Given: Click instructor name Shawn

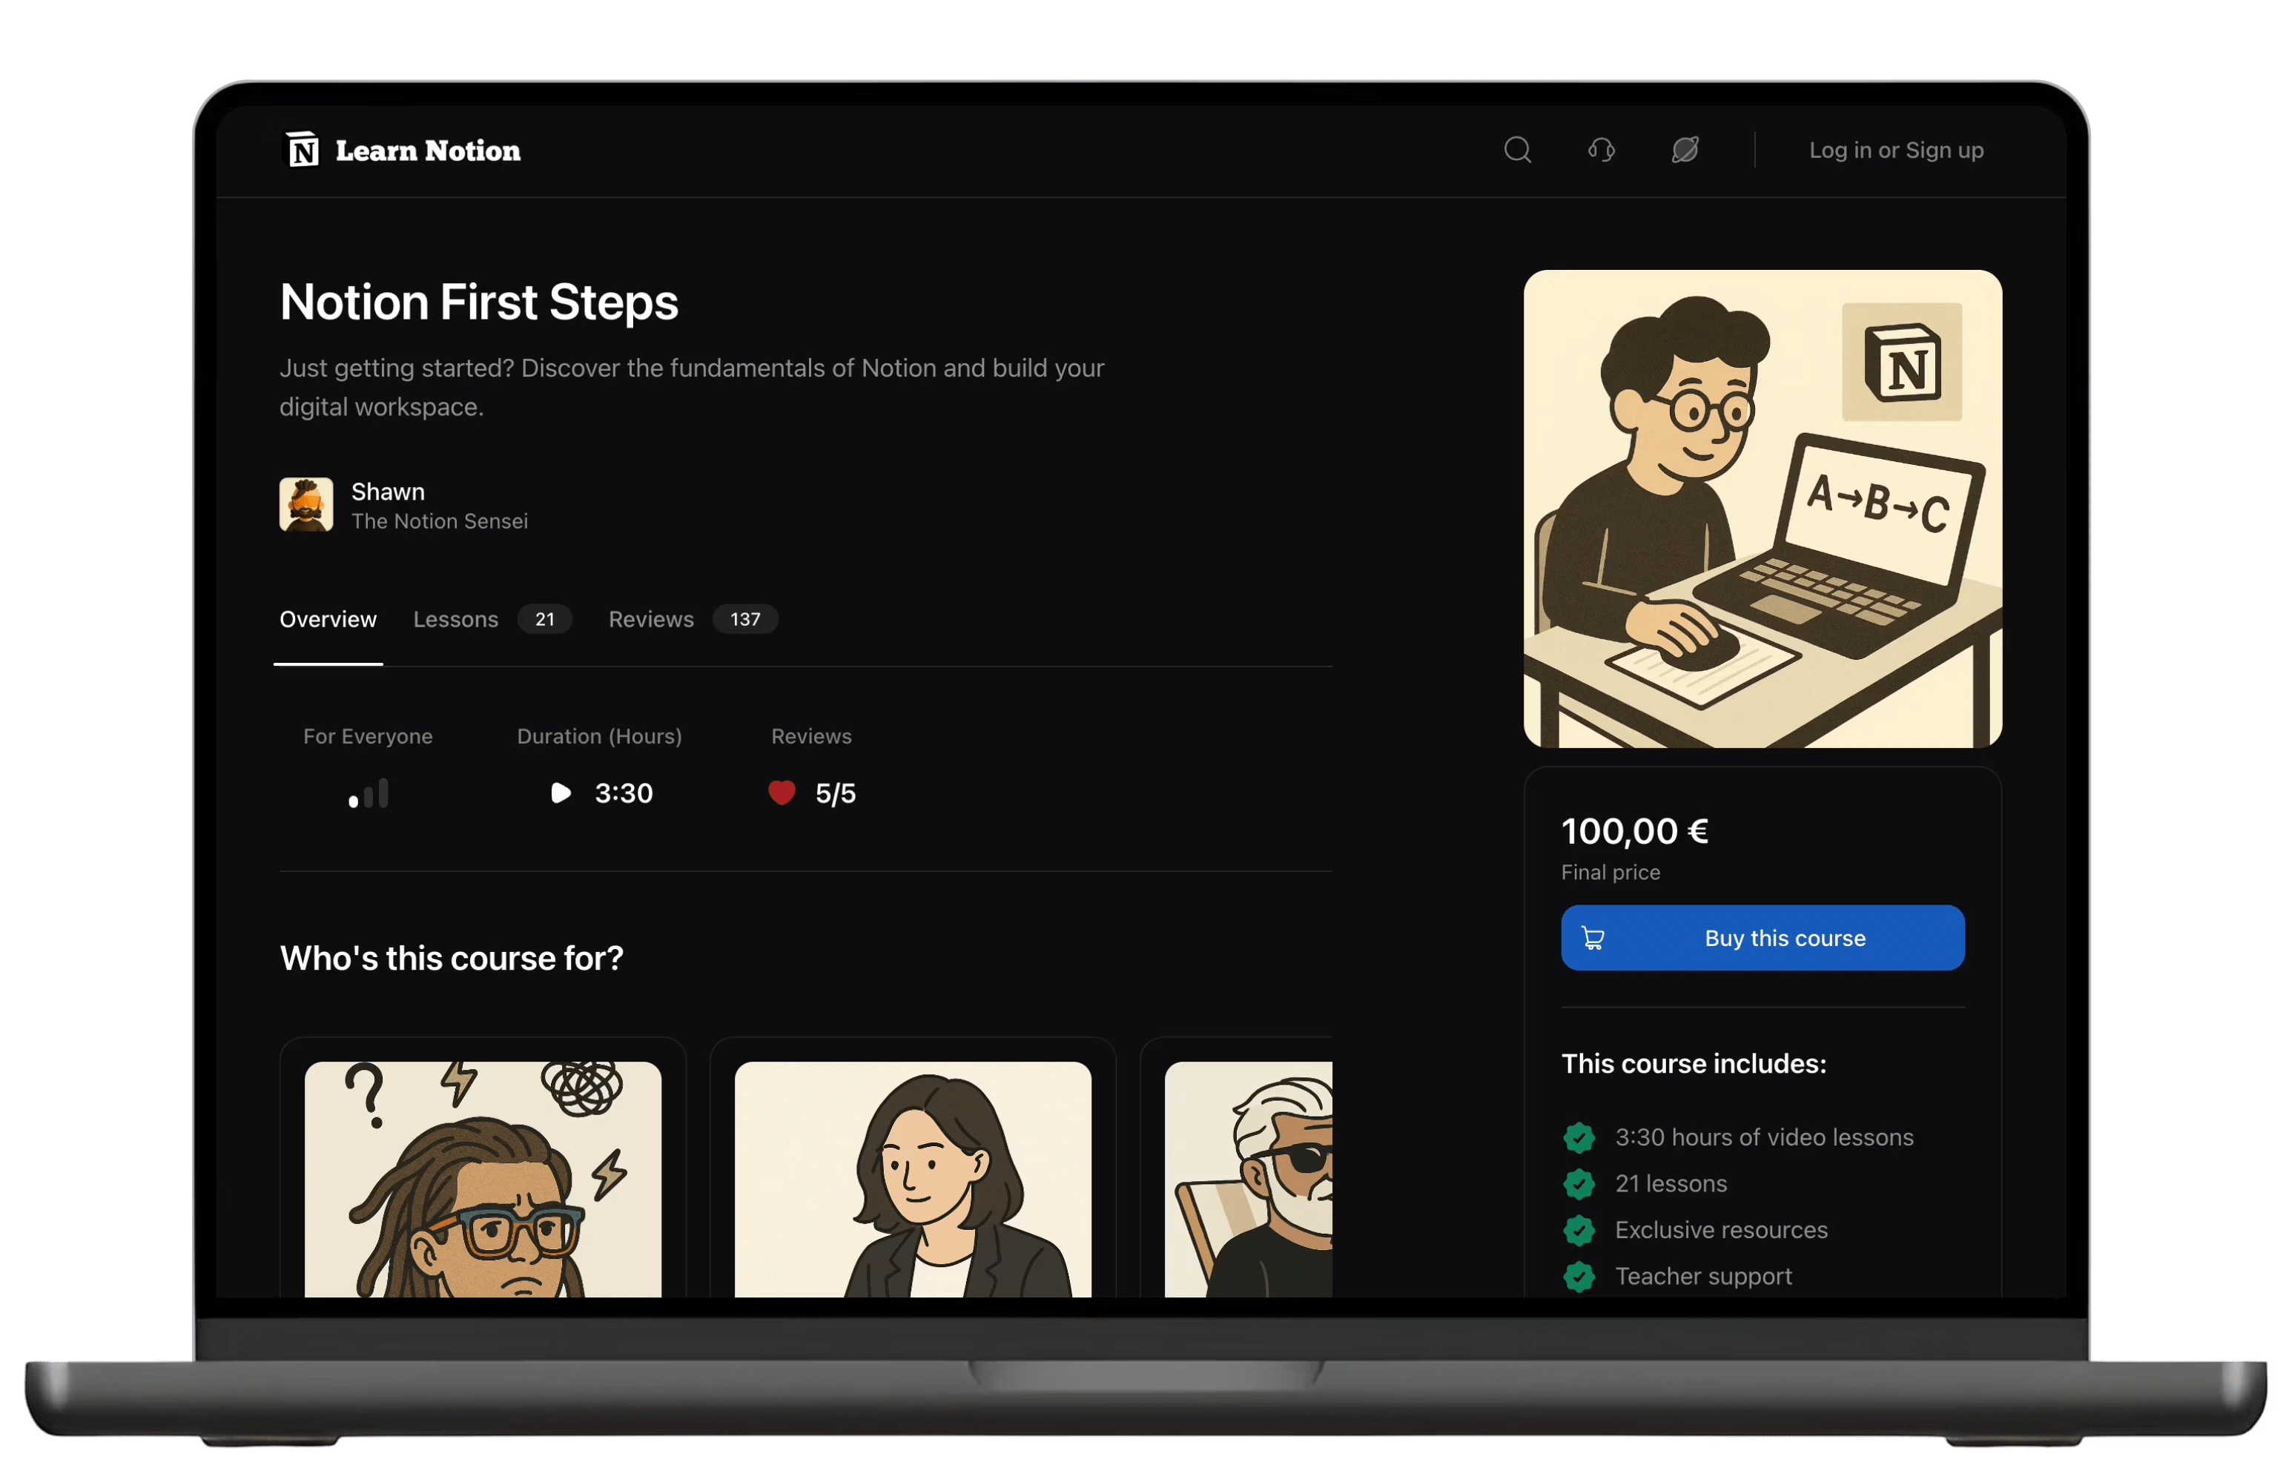Looking at the screenshot, I should click(x=388, y=492).
